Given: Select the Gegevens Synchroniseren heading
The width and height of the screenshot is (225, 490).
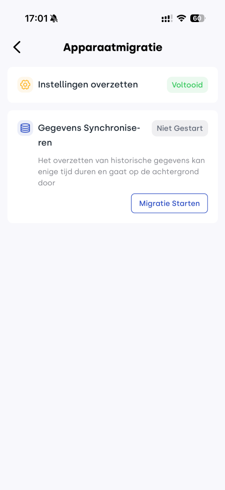Looking at the screenshot, I should point(89,135).
